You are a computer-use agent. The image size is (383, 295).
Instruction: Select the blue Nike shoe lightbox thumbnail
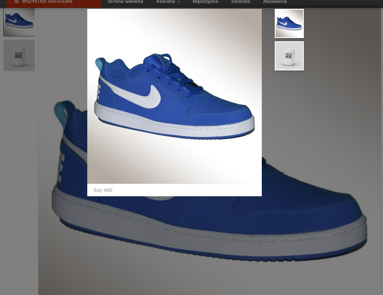[289, 23]
